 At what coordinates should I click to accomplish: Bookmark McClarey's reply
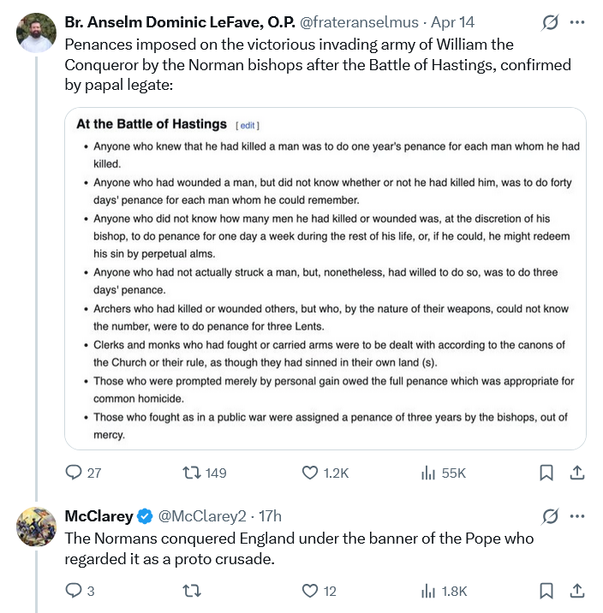coord(546,590)
